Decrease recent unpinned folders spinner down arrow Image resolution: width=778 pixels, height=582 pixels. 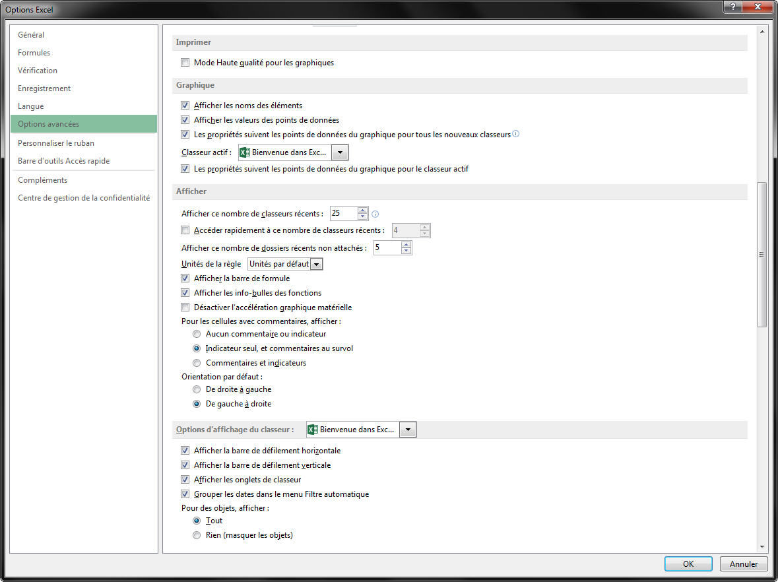click(x=406, y=251)
